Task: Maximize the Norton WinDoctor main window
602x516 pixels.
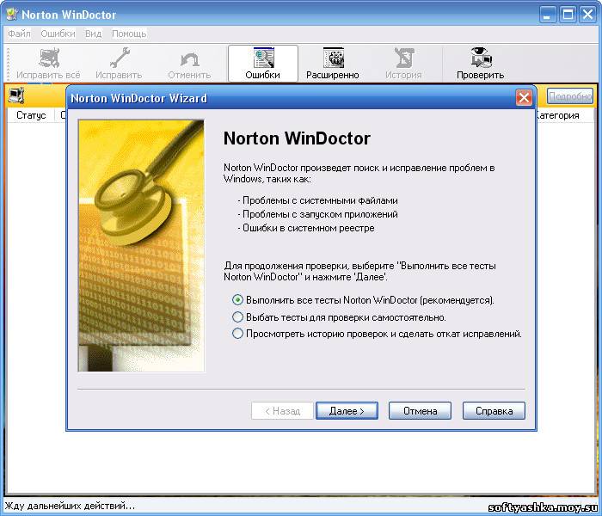Action: click(x=568, y=15)
